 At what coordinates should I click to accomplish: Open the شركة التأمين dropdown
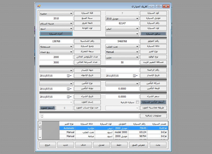pyautogui.click(x=122, y=84)
